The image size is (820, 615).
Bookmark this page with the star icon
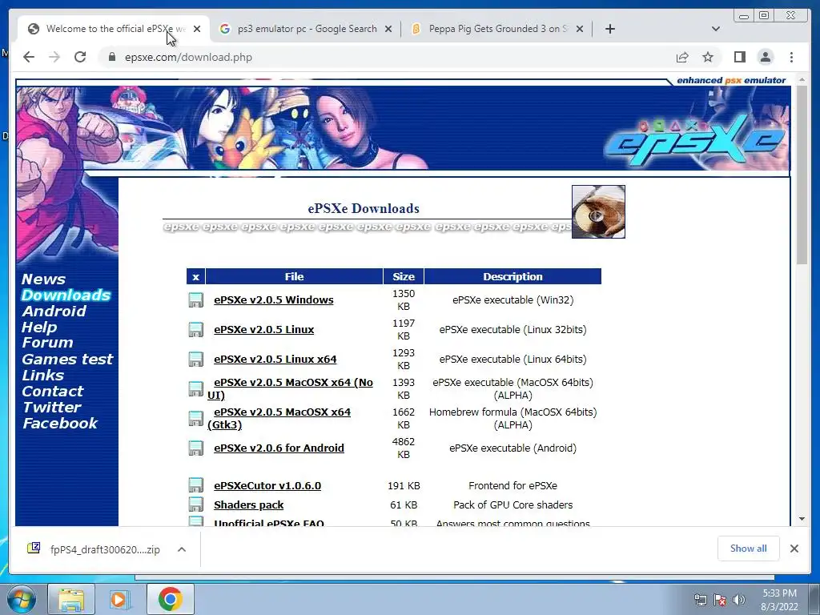point(708,57)
